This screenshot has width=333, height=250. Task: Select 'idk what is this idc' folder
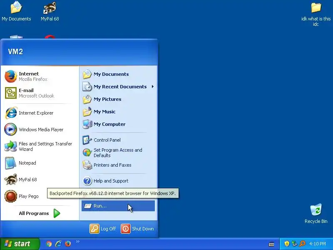[x=316, y=14]
